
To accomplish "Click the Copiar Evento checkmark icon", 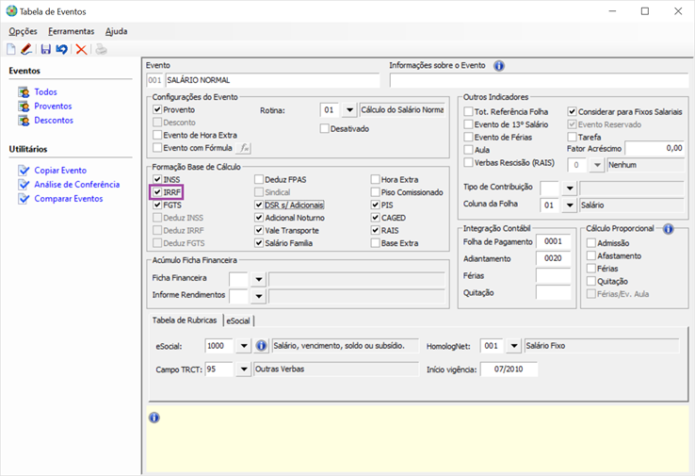I will tap(24, 171).
